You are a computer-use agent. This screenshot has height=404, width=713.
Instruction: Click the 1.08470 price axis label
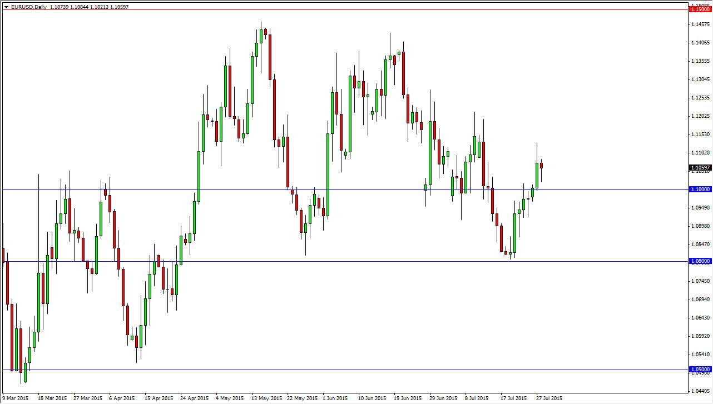(x=701, y=245)
